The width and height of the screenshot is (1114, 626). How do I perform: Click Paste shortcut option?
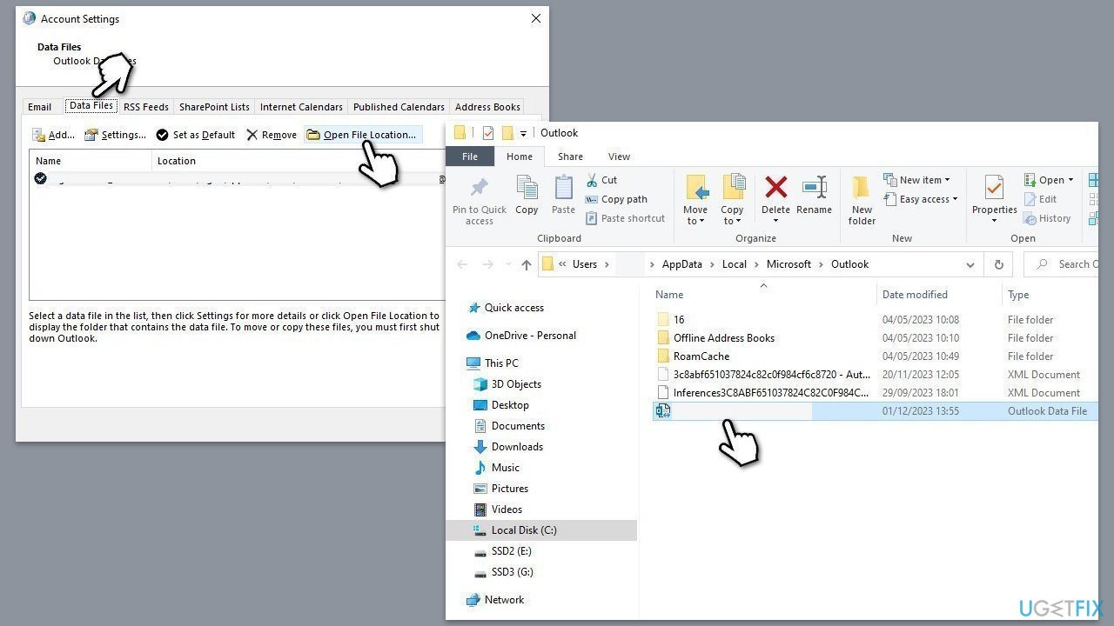(x=625, y=218)
